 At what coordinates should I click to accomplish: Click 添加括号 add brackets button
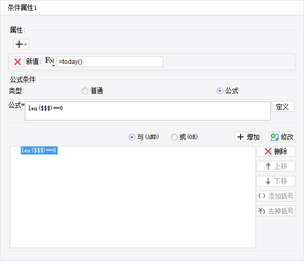click(x=276, y=196)
